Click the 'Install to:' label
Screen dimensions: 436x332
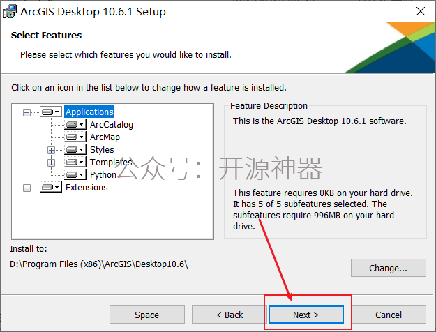29,248
